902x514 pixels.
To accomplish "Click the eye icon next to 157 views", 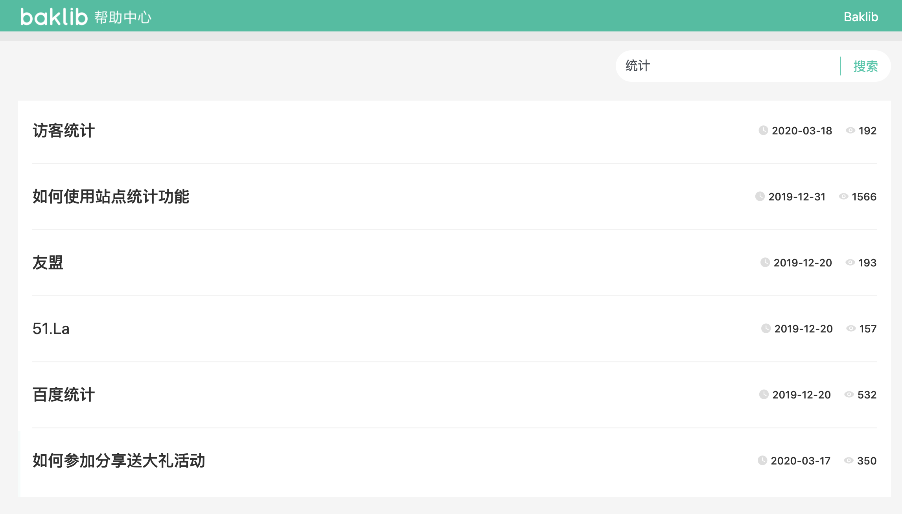I will point(851,329).
